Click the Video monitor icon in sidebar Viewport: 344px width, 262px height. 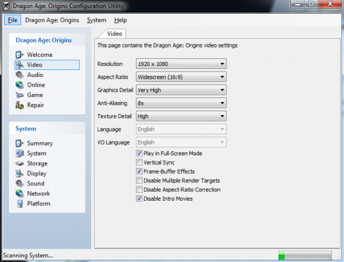click(19, 65)
